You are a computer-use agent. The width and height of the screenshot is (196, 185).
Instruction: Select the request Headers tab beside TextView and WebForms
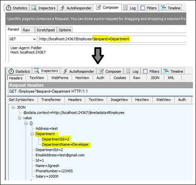(16, 78)
